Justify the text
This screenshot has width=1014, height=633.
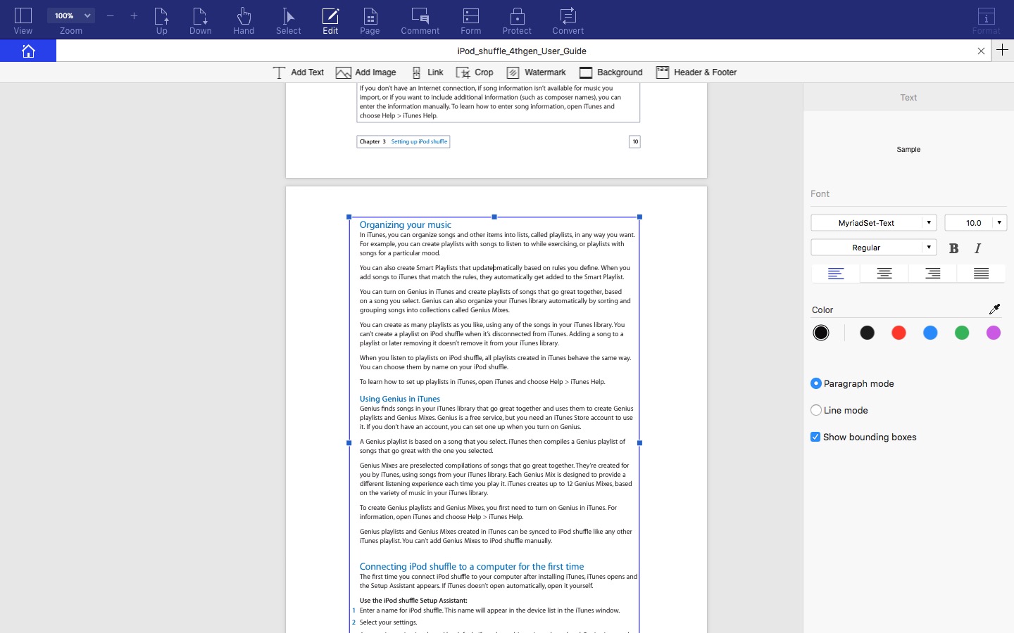(x=981, y=274)
